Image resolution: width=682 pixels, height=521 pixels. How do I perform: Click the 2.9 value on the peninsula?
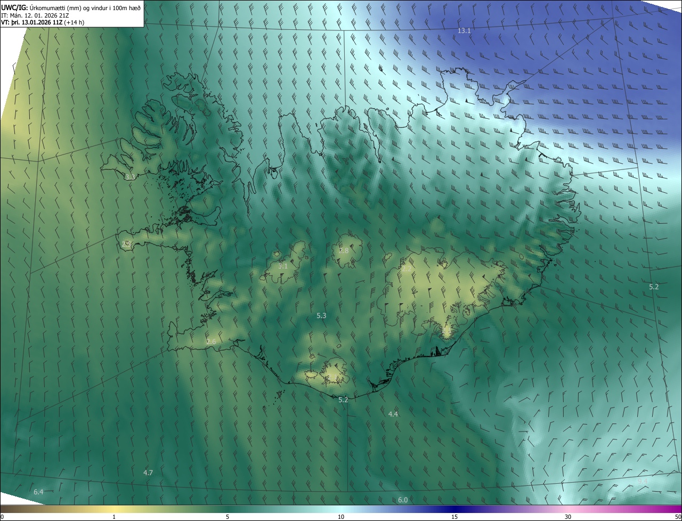[126, 244]
